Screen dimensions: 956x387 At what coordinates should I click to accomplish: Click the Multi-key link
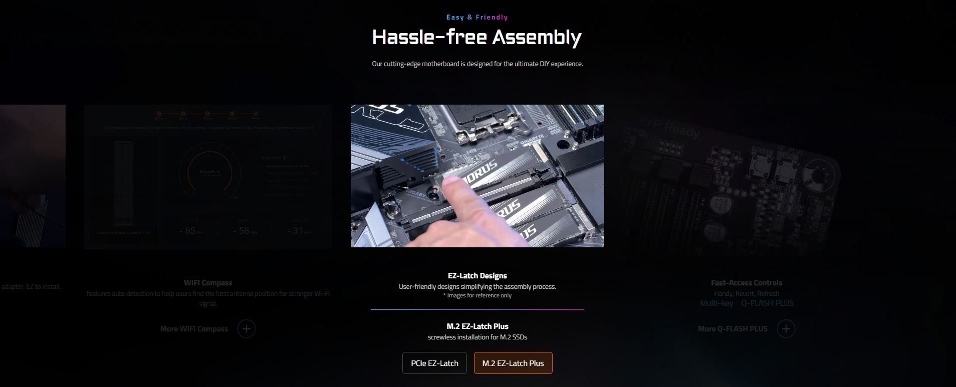coord(716,303)
